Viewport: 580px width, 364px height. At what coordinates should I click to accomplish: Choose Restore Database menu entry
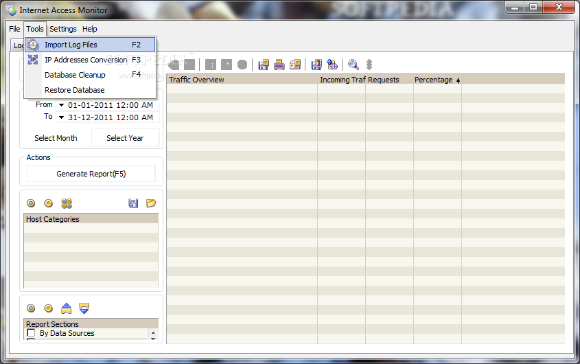90,90
